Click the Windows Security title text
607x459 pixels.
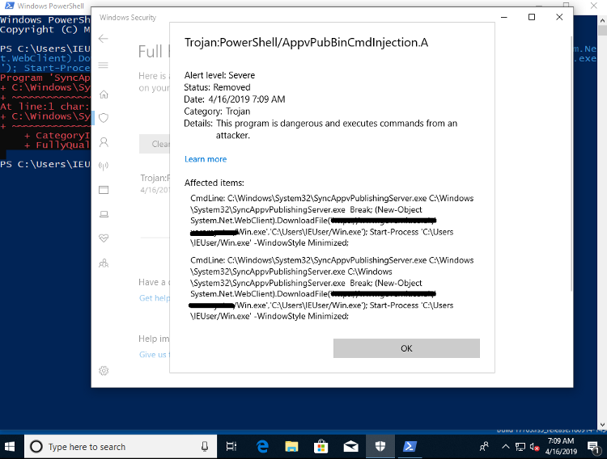(x=128, y=18)
